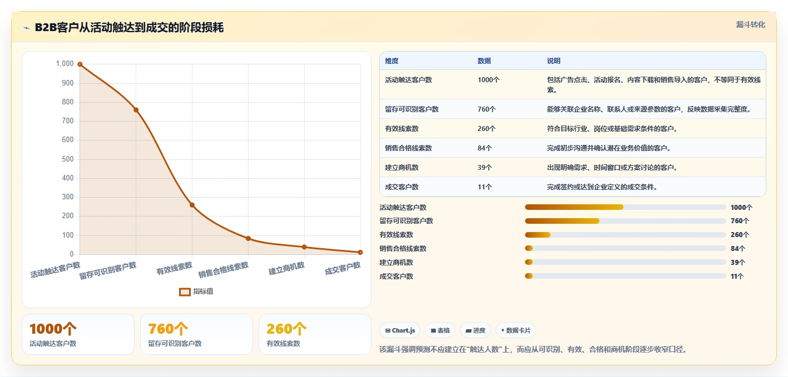The image size is (788, 377).
Task: Select the 进度 chip
Action: pos(475,330)
